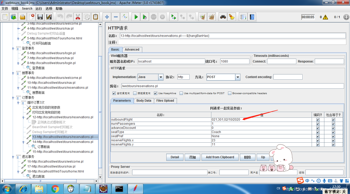Close the test plan via red-X page icon
Image resolution: width=350 pixels, height=194 pixels.
pyautogui.click(x=31, y=17)
